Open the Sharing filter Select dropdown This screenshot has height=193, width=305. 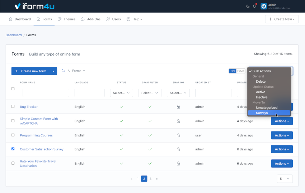click(x=178, y=93)
